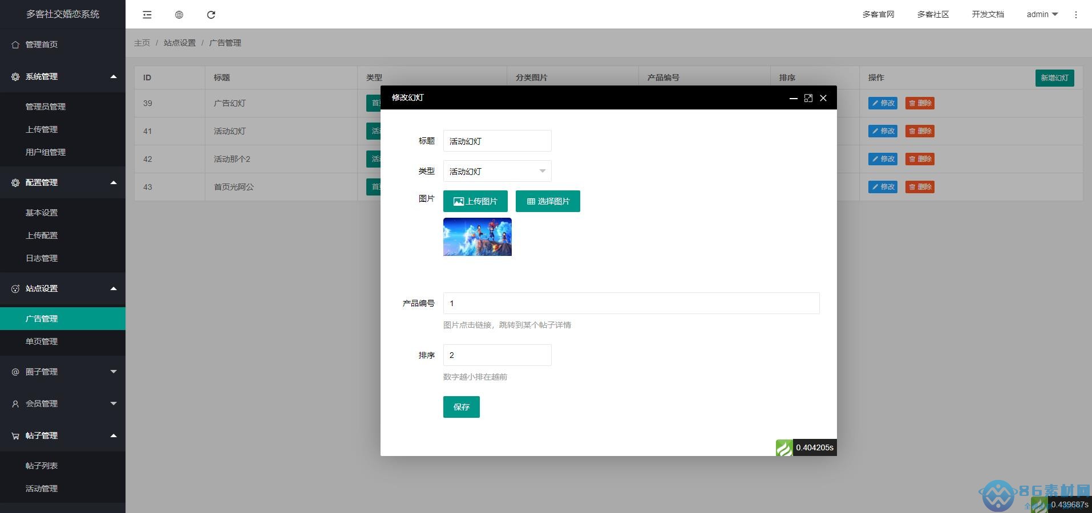Click the sidebar collapse menu icon
This screenshot has height=513, width=1092.
(x=147, y=15)
